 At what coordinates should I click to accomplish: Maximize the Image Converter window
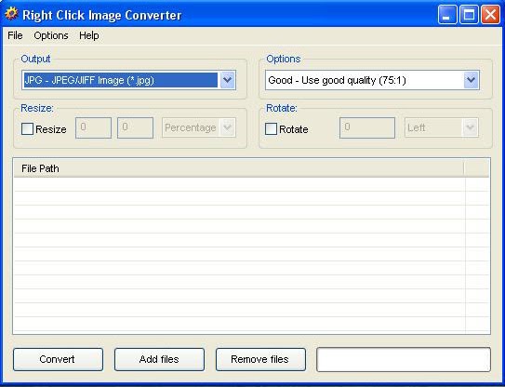(x=469, y=15)
